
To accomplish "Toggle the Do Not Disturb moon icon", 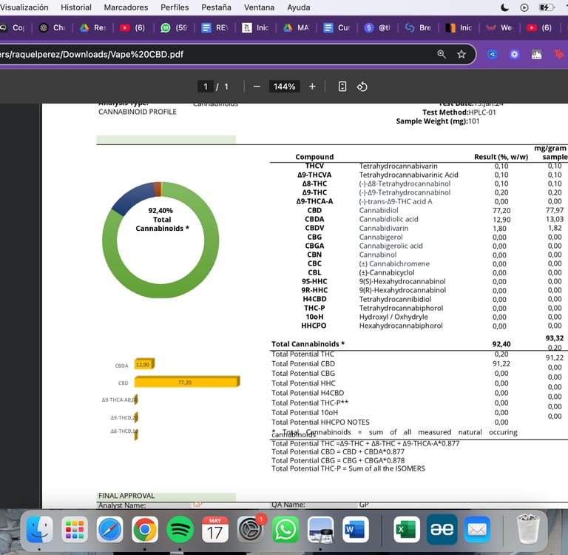I will 504,7.
